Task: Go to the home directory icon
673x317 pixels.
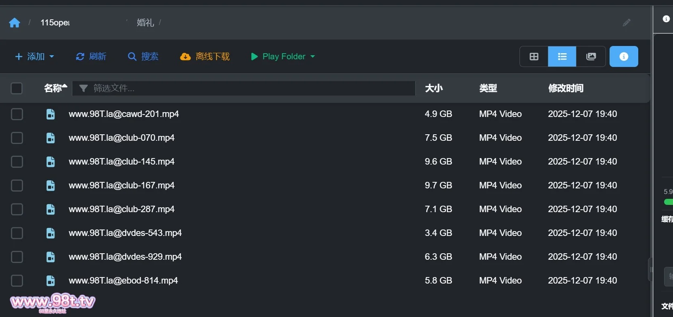Action: [15, 23]
